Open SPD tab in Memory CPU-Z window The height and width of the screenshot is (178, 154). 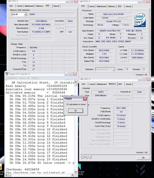pyautogui.click(x=120, y=84)
